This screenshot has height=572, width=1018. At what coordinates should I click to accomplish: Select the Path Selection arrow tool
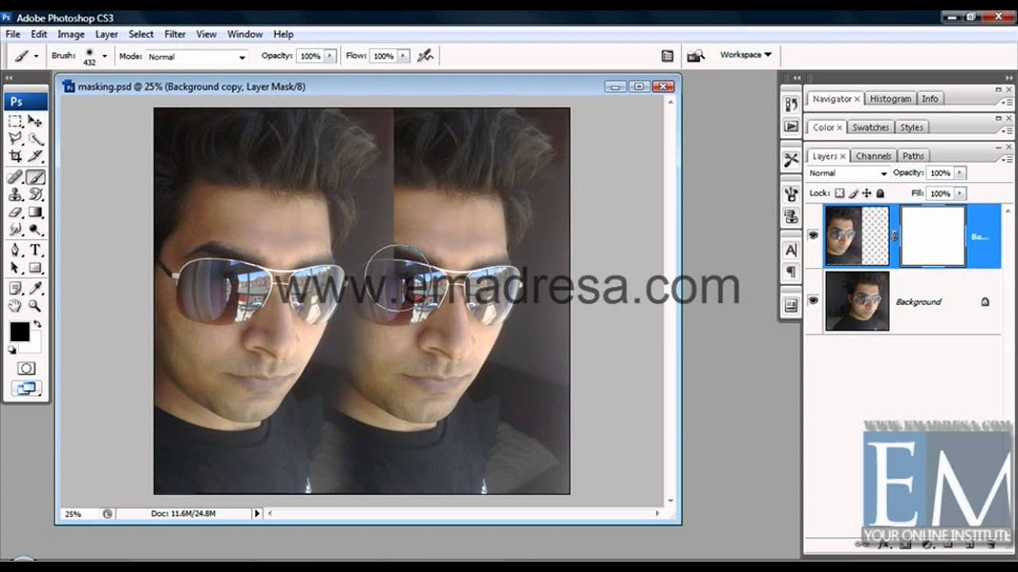pos(15,269)
